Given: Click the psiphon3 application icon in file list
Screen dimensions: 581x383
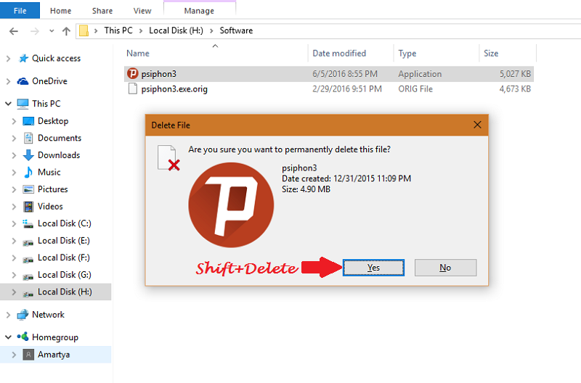Looking at the screenshot, I should coord(133,74).
